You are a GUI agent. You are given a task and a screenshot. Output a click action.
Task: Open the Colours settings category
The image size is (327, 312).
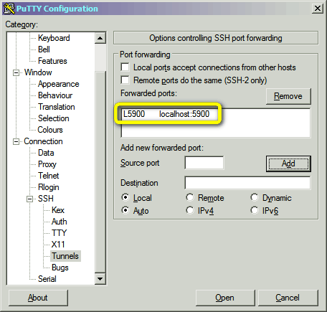point(50,130)
